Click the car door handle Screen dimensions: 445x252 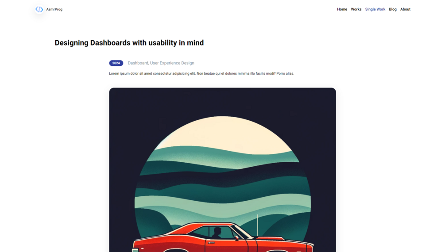tap(212, 243)
